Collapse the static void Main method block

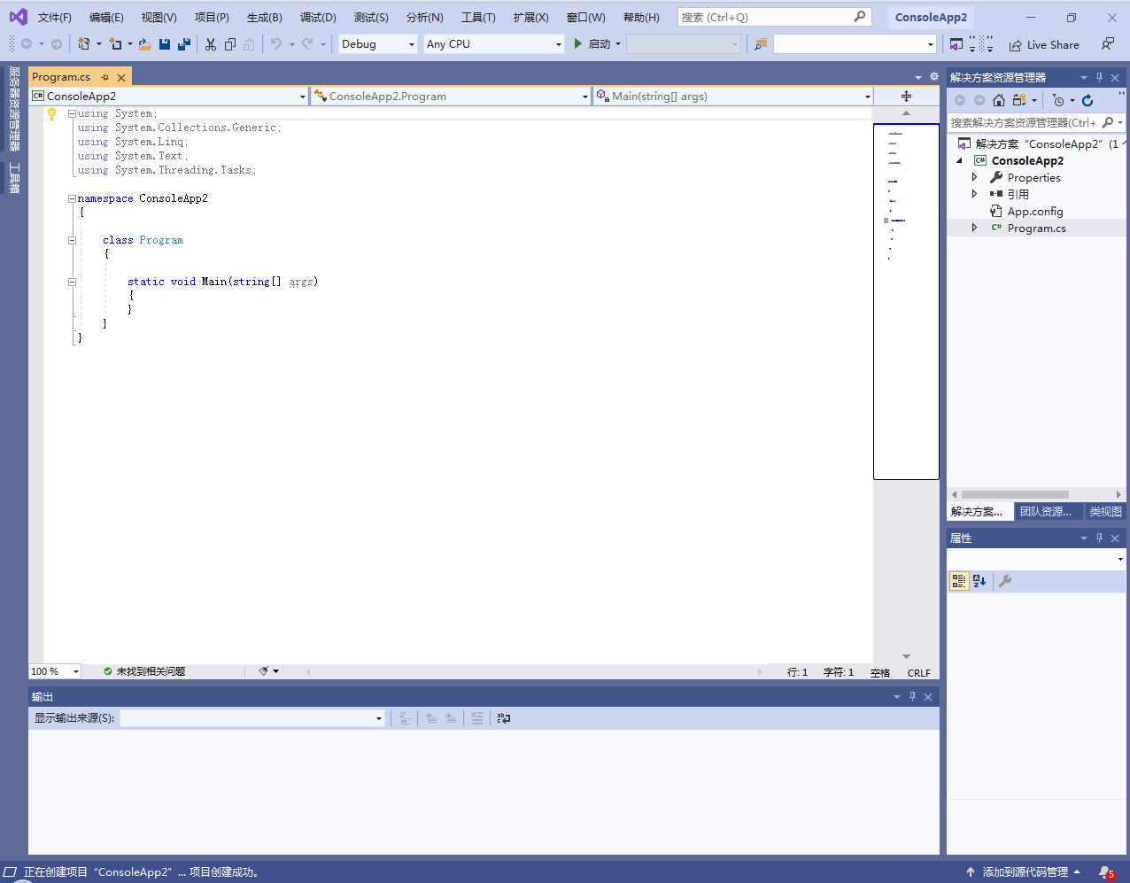72,282
